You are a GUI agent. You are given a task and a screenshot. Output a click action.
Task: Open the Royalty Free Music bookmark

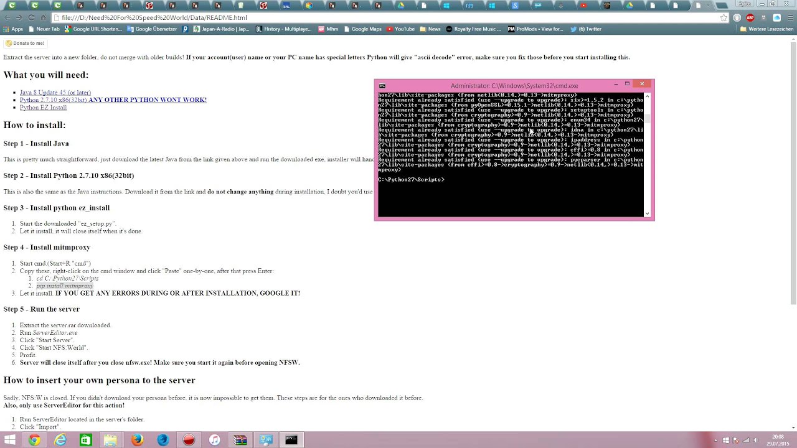[x=473, y=29]
